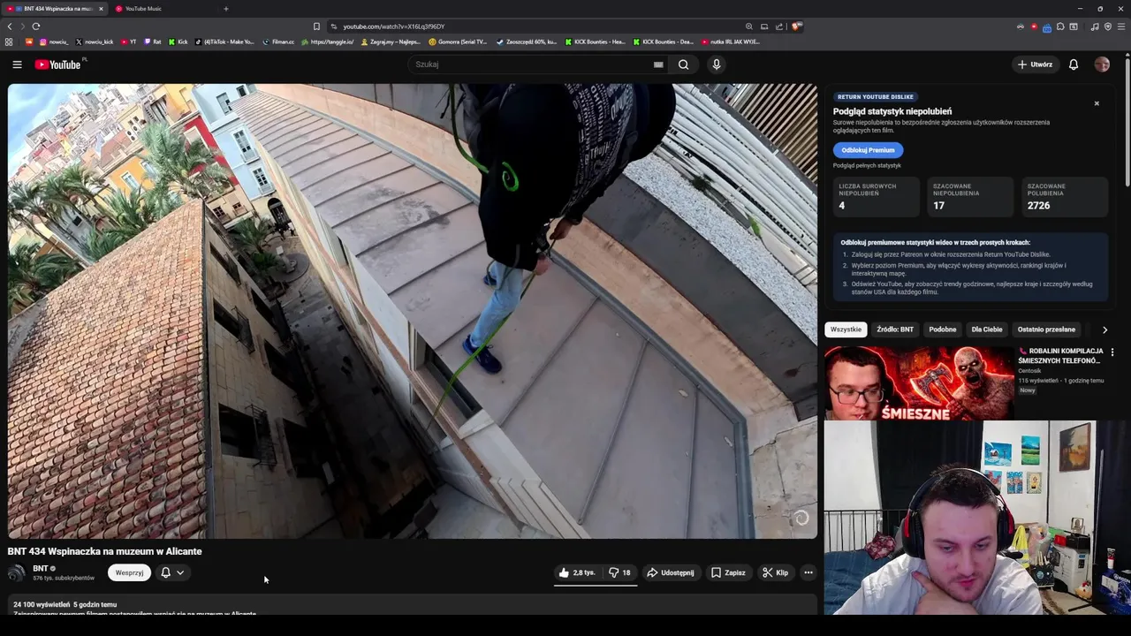Open the YouTube guide hamburger menu
Viewport: 1131px width, 636px height.
click(x=17, y=64)
